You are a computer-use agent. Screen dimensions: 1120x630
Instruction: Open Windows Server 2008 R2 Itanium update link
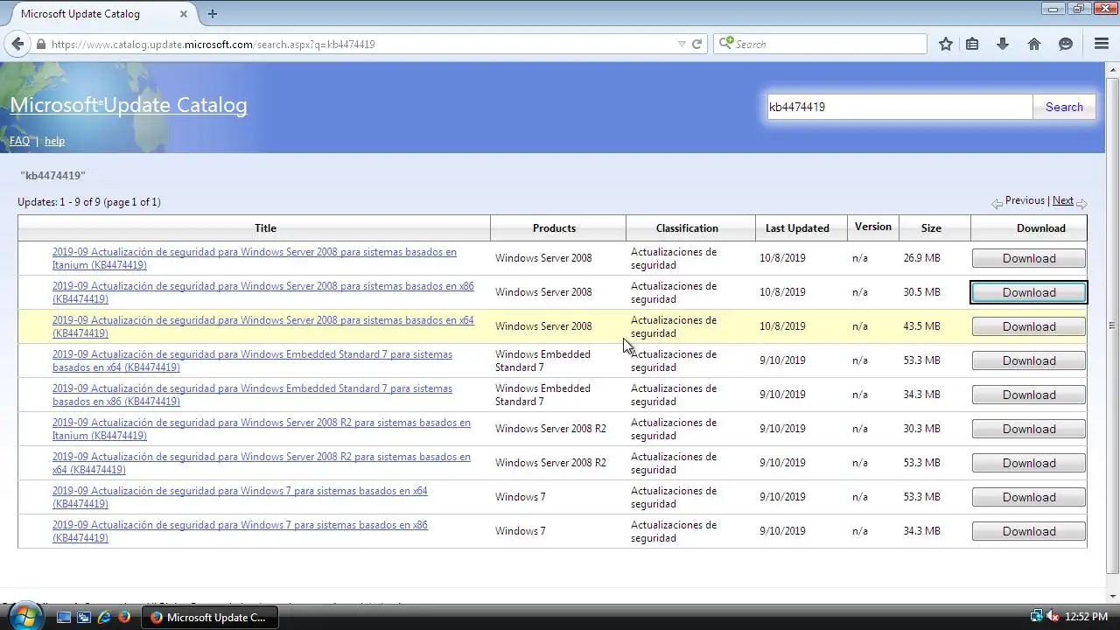261,429
